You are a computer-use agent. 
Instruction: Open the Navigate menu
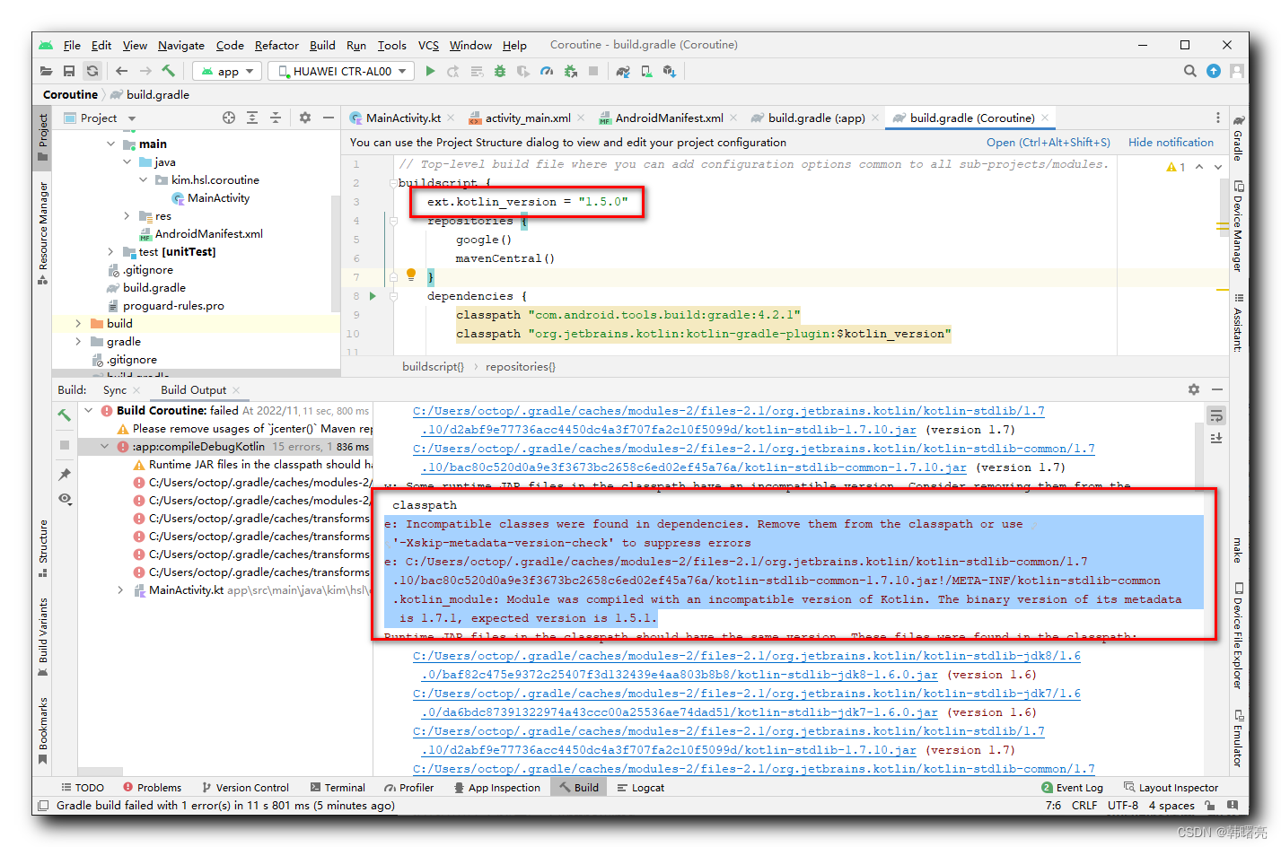coord(181,45)
